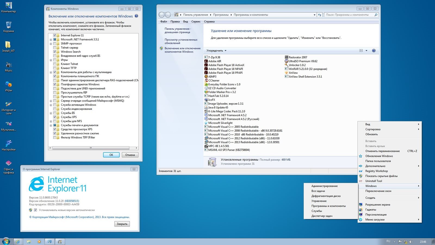
Task: Expand Службы печати и документов node
Action: click(x=51, y=125)
